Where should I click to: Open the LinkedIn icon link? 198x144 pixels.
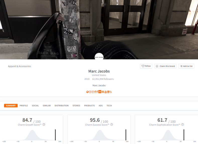pos(108,92)
